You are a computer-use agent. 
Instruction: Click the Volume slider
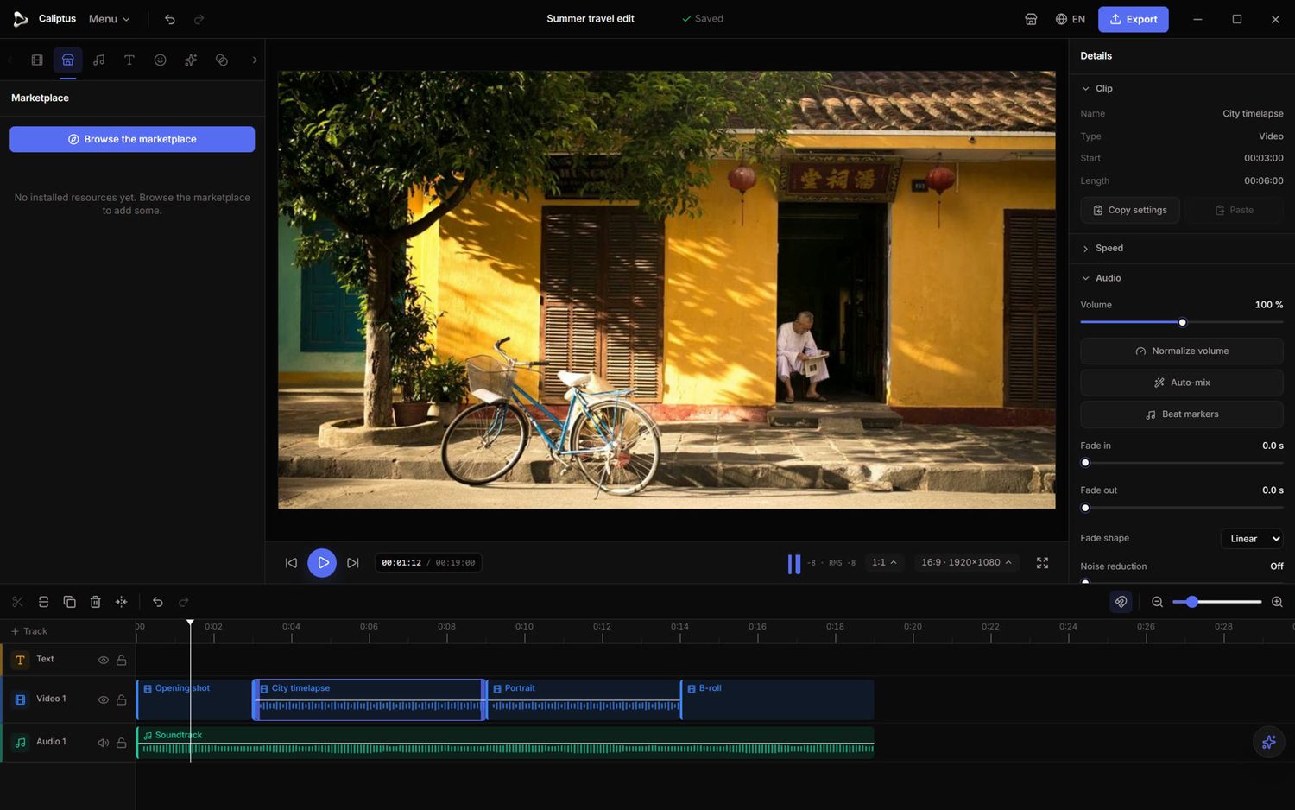(1181, 322)
